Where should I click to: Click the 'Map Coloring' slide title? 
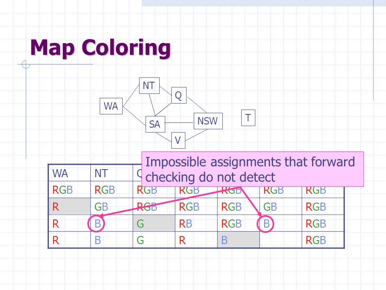(x=101, y=48)
